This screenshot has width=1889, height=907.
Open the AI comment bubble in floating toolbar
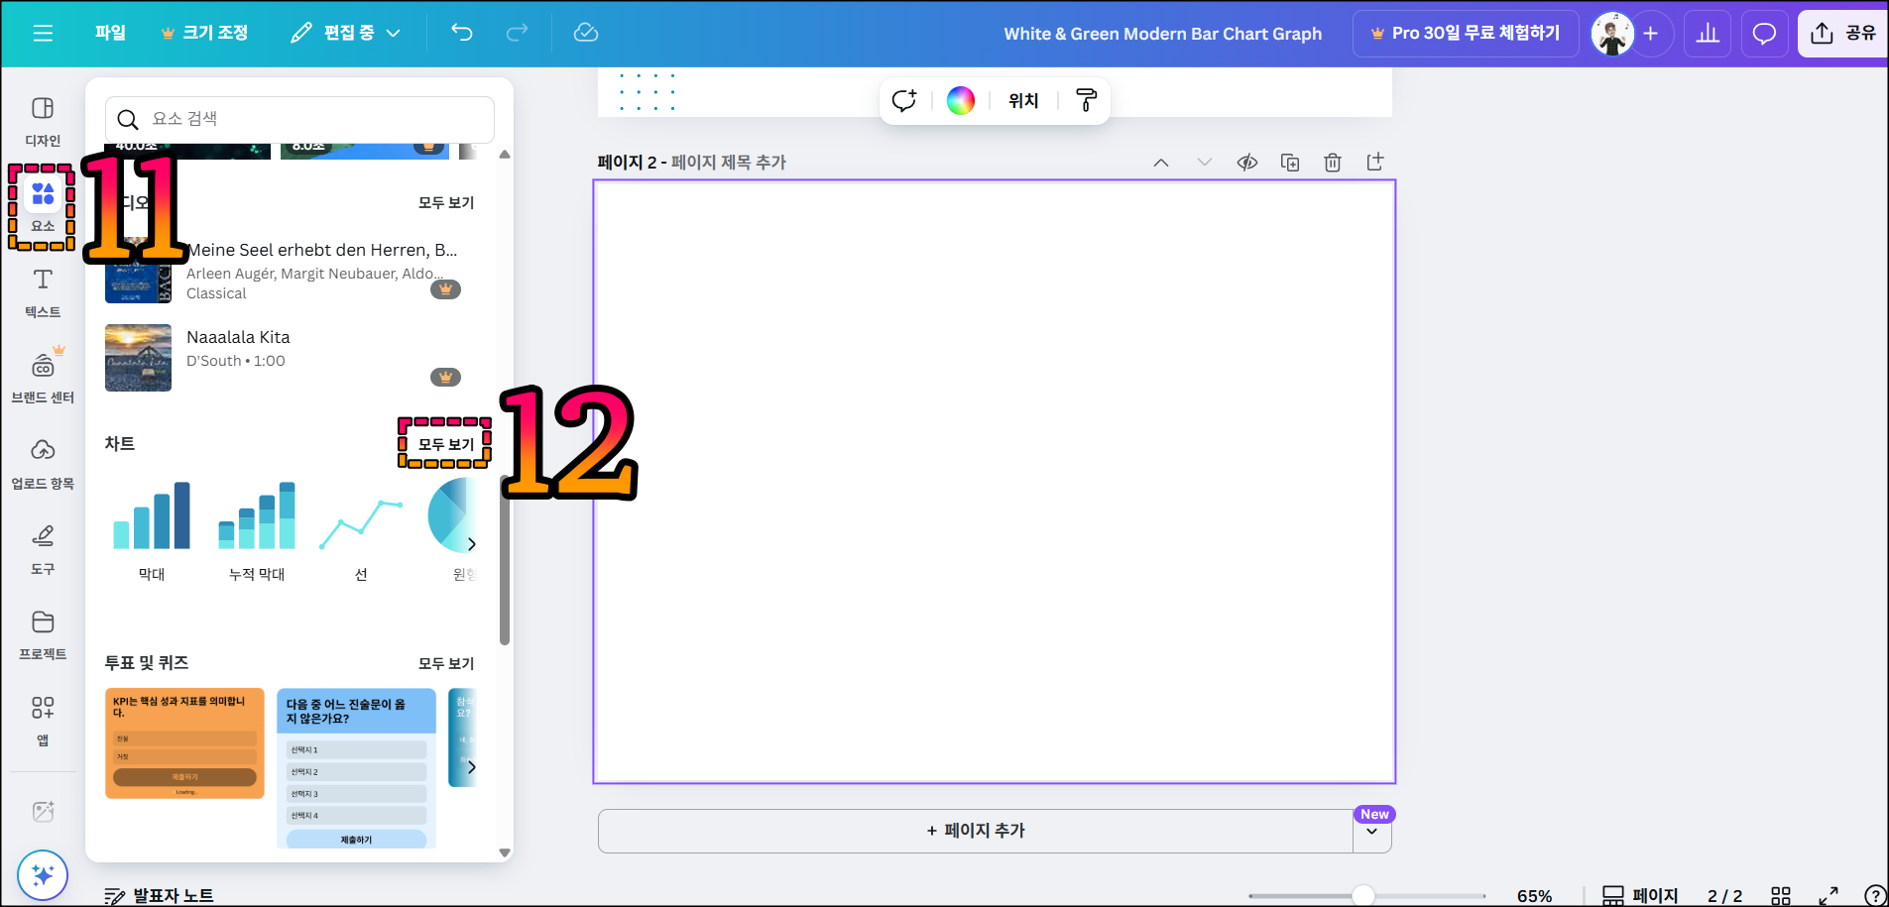(904, 100)
